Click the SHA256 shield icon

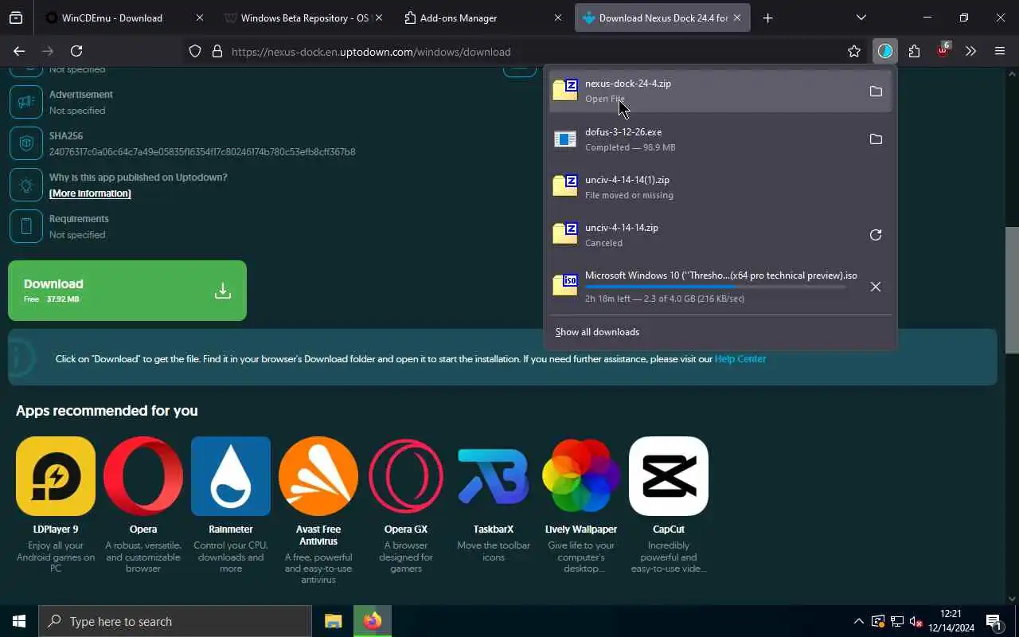[x=26, y=143]
